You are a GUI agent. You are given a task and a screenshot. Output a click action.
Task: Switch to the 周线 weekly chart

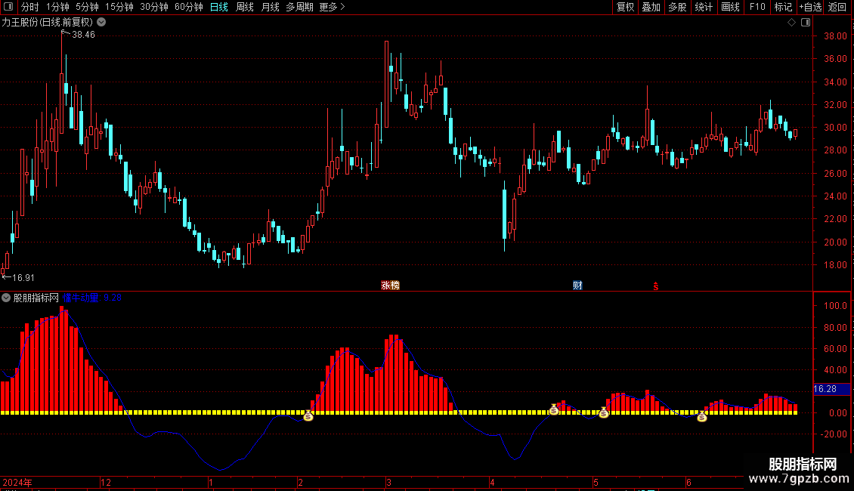click(x=245, y=7)
